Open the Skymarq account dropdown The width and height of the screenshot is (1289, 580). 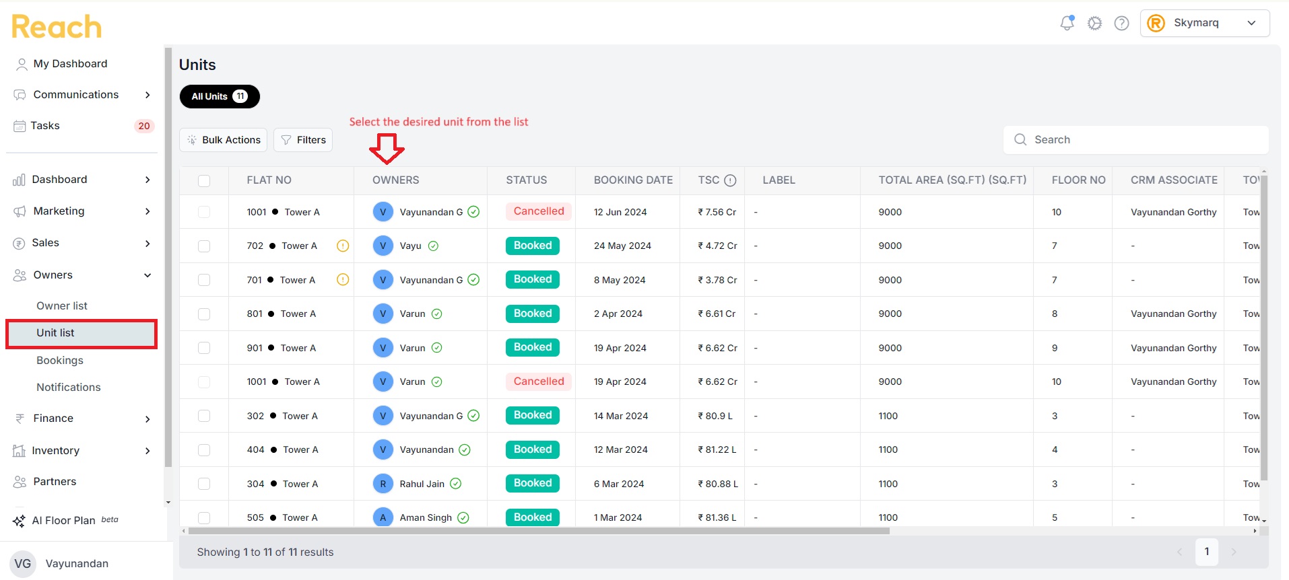coord(1205,23)
